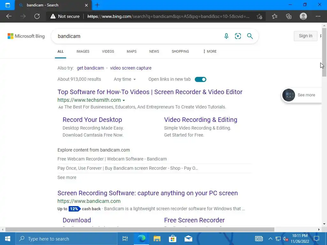Click the network tray icon
327x245 pixels.
point(278,239)
